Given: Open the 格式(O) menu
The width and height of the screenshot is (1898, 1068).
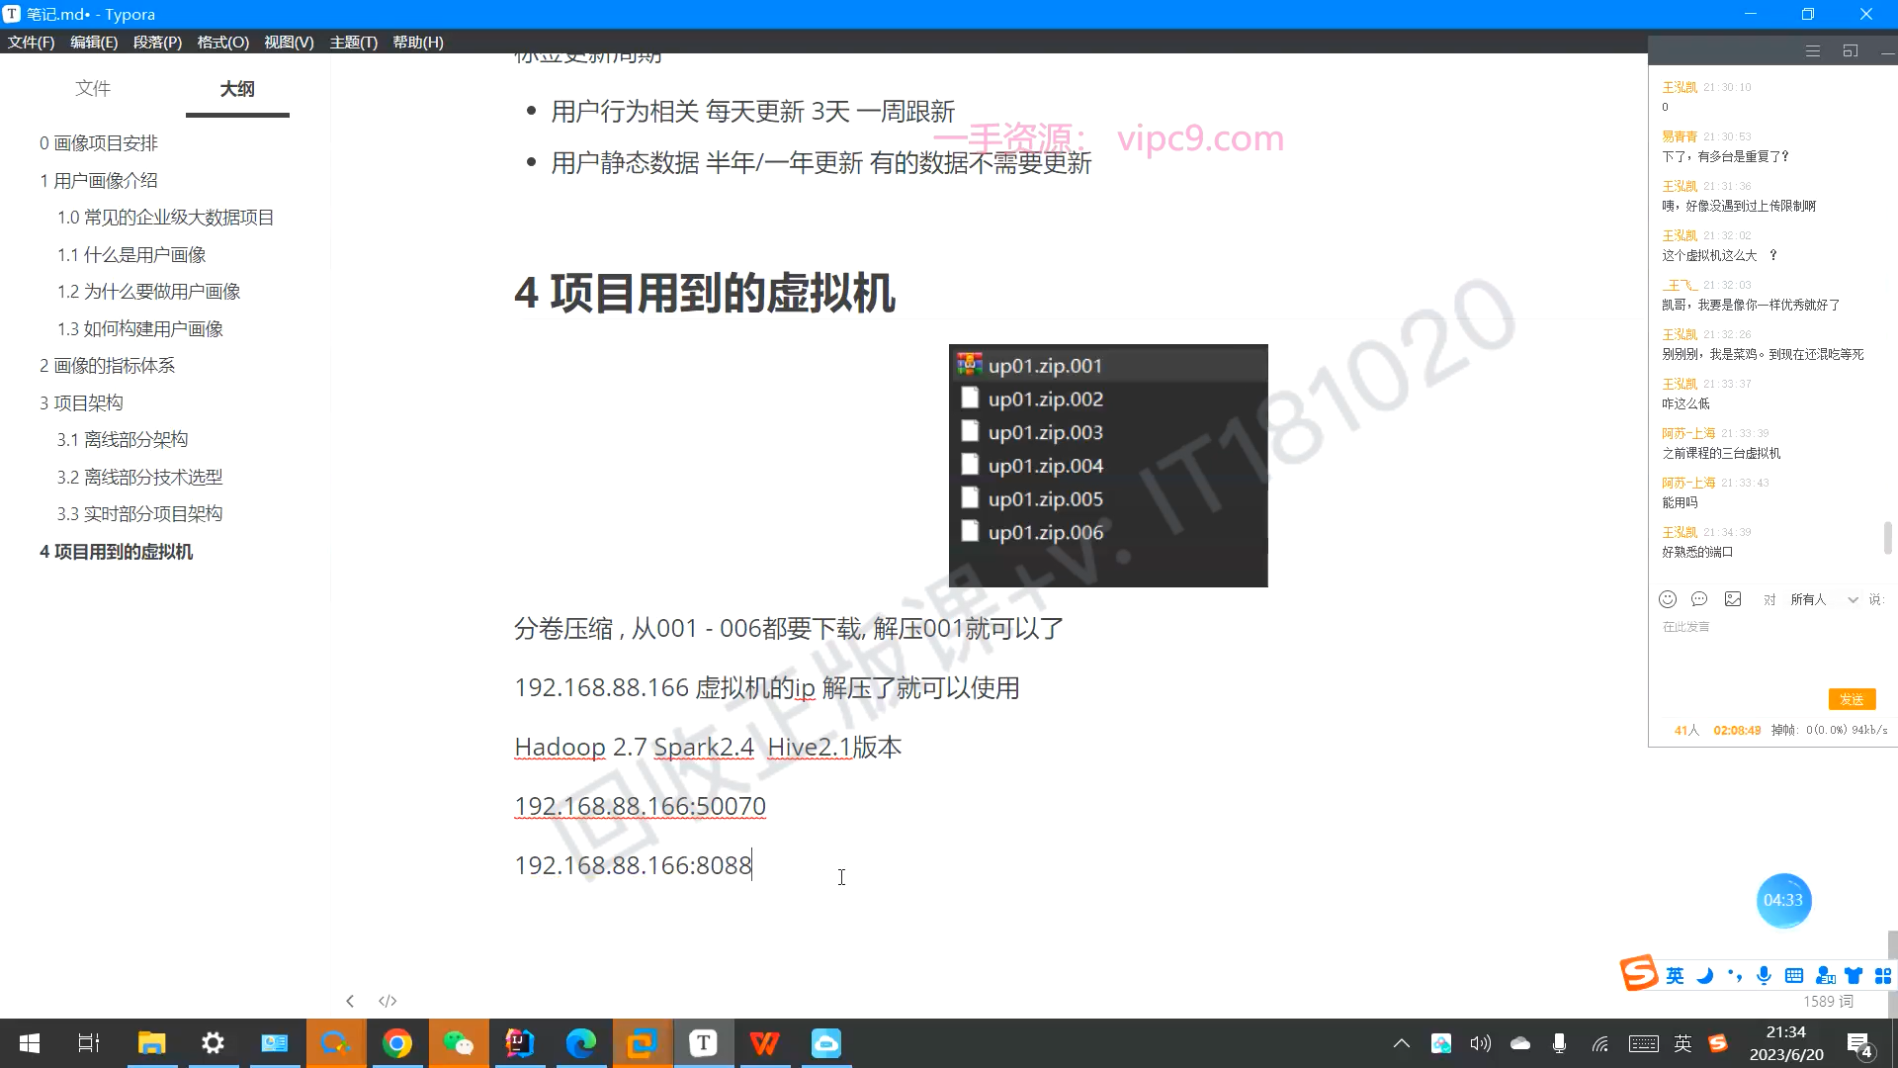Looking at the screenshot, I should (222, 43).
